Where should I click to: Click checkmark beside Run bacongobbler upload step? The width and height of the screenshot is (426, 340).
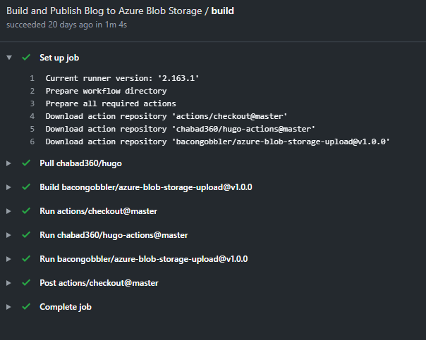point(26,258)
